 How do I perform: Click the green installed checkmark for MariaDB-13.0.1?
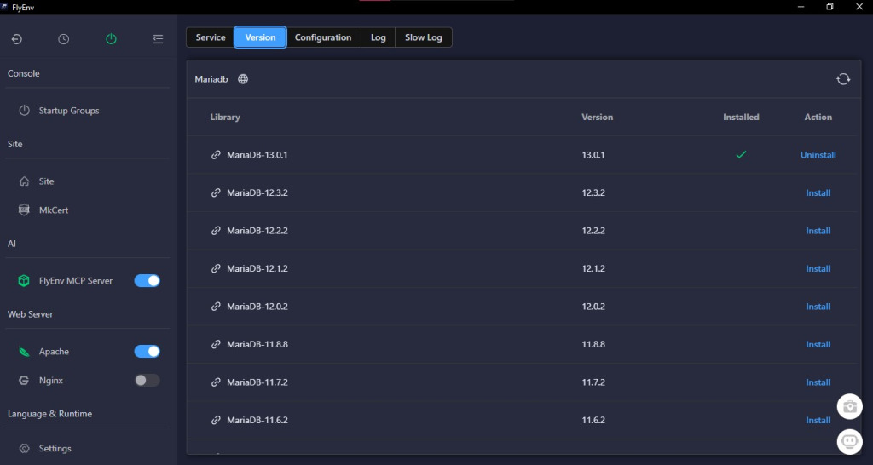pyautogui.click(x=741, y=155)
